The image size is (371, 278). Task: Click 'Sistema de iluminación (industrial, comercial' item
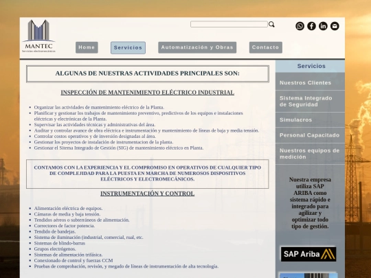click(89, 238)
